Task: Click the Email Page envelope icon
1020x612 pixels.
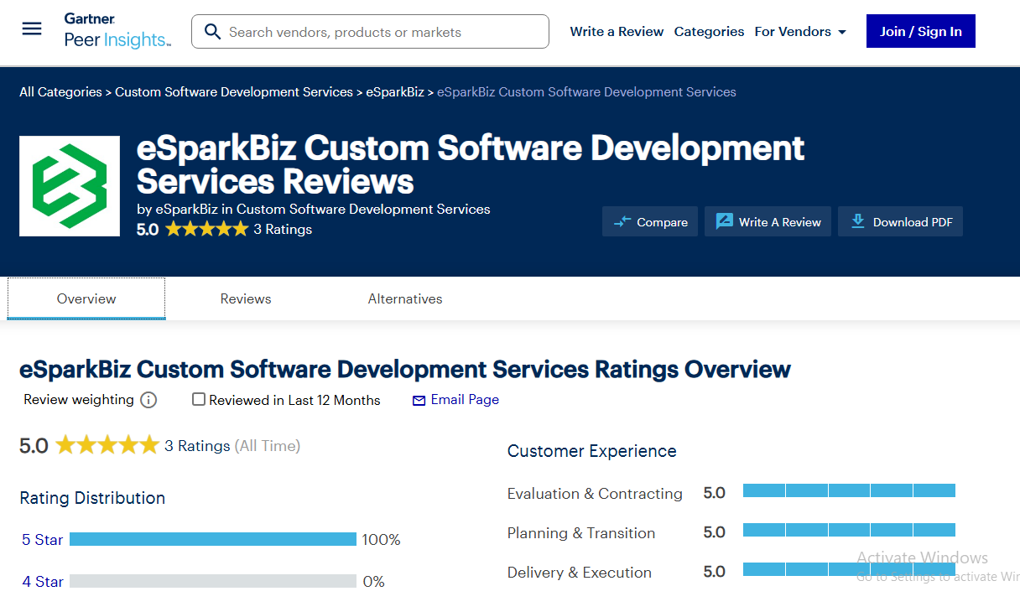Action: coord(419,401)
